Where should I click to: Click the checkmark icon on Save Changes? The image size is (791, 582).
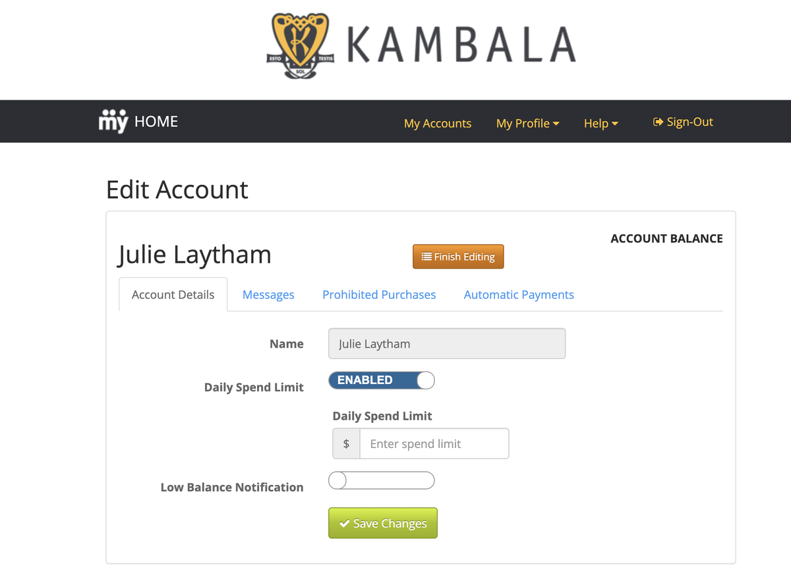point(345,523)
